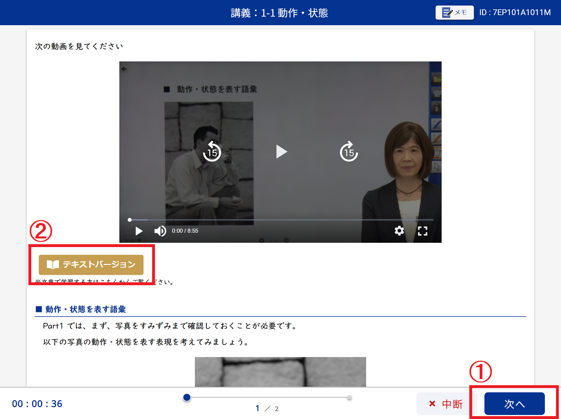Viewport: 561px width, 419px height.
Task: Open the テキストバージョン text version
Action: (x=91, y=265)
